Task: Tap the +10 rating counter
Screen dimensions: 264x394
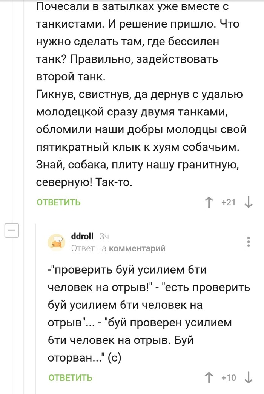Action: pyautogui.click(x=229, y=377)
